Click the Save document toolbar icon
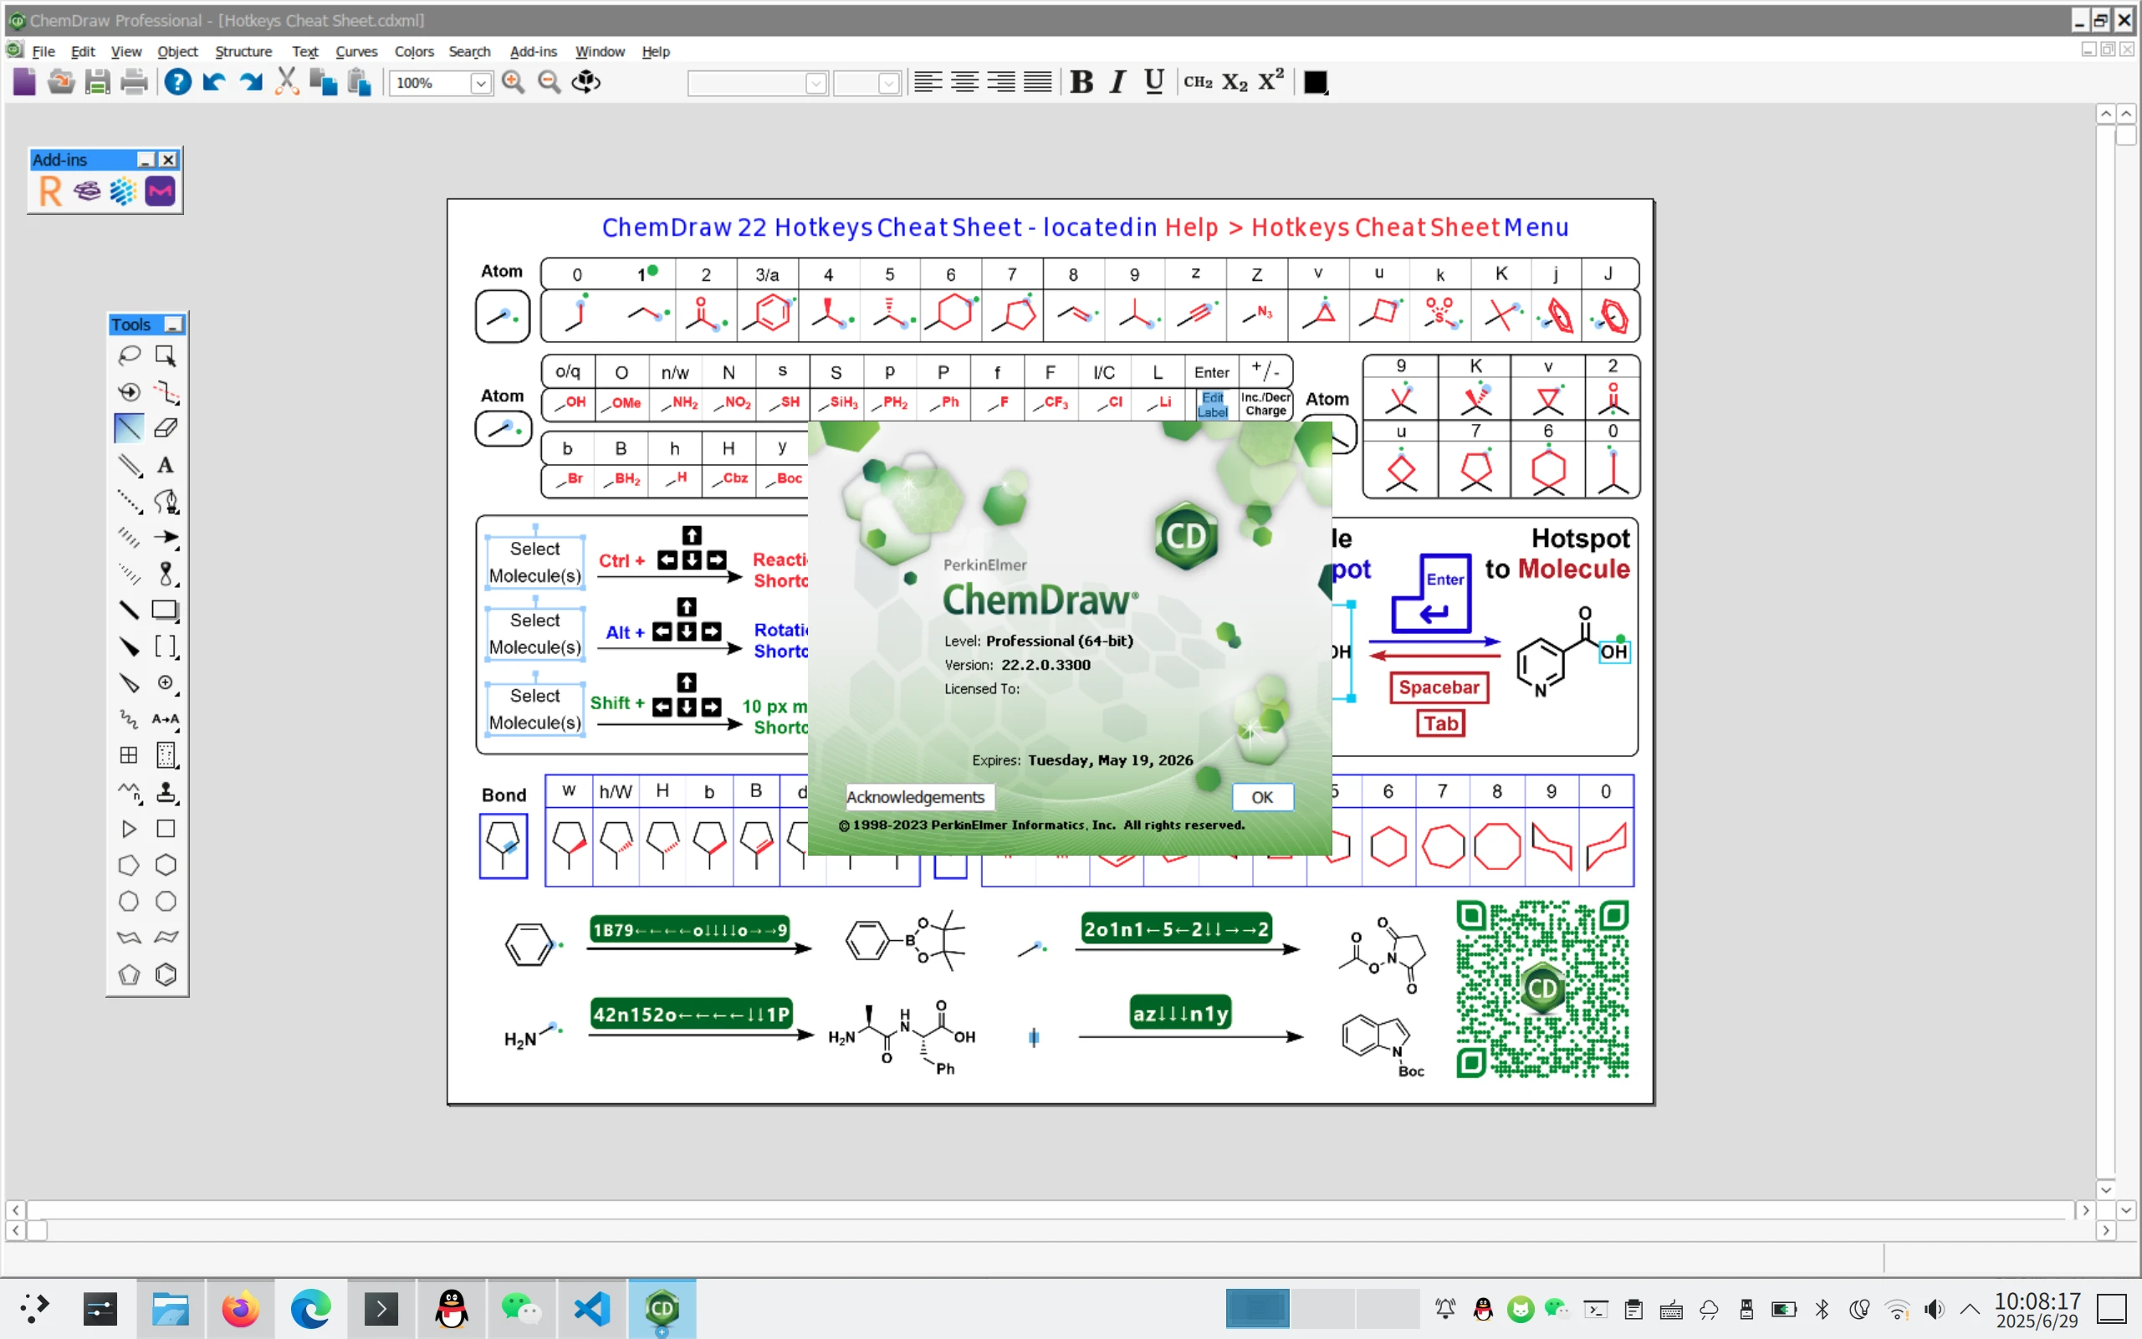Screen dimensions: 2142x1339 tap(97, 82)
